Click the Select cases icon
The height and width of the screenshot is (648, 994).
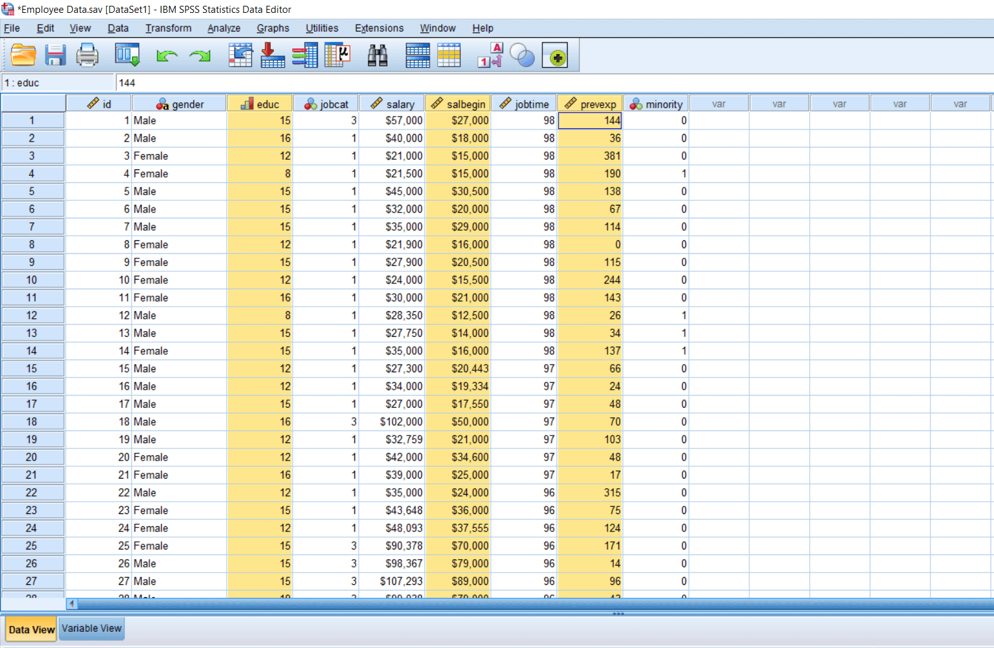tap(449, 55)
